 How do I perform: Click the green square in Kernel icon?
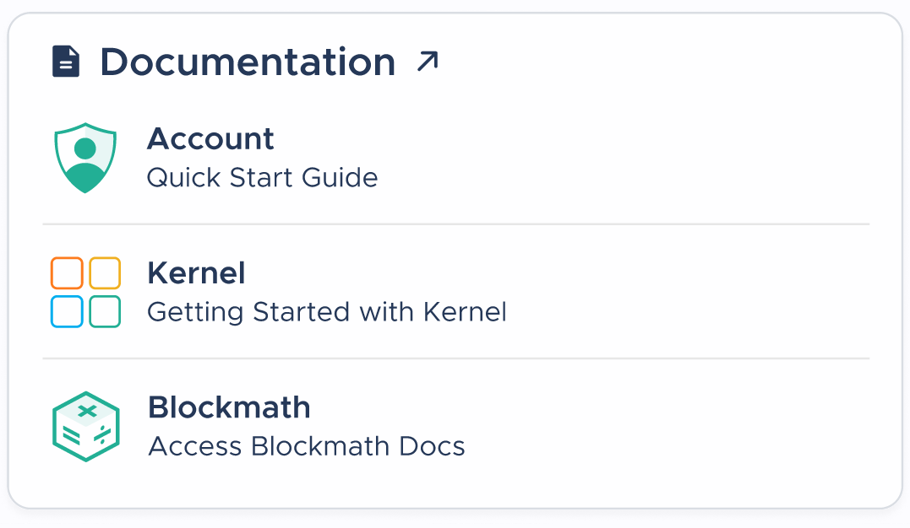(105, 311)
